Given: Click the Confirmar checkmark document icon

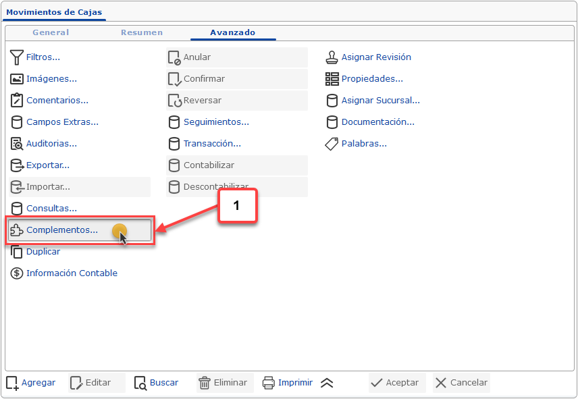Looking at the screenshot, I should pyautogui.click(x=174, y=79).
